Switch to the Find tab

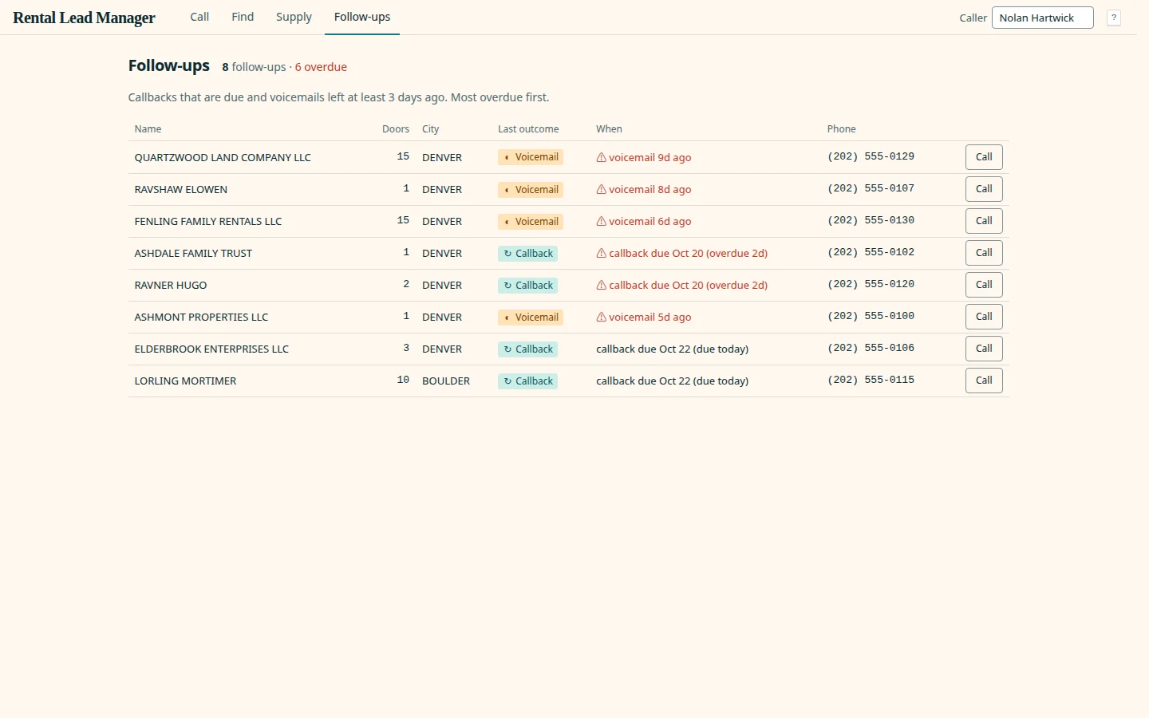[x=243, y=17]
